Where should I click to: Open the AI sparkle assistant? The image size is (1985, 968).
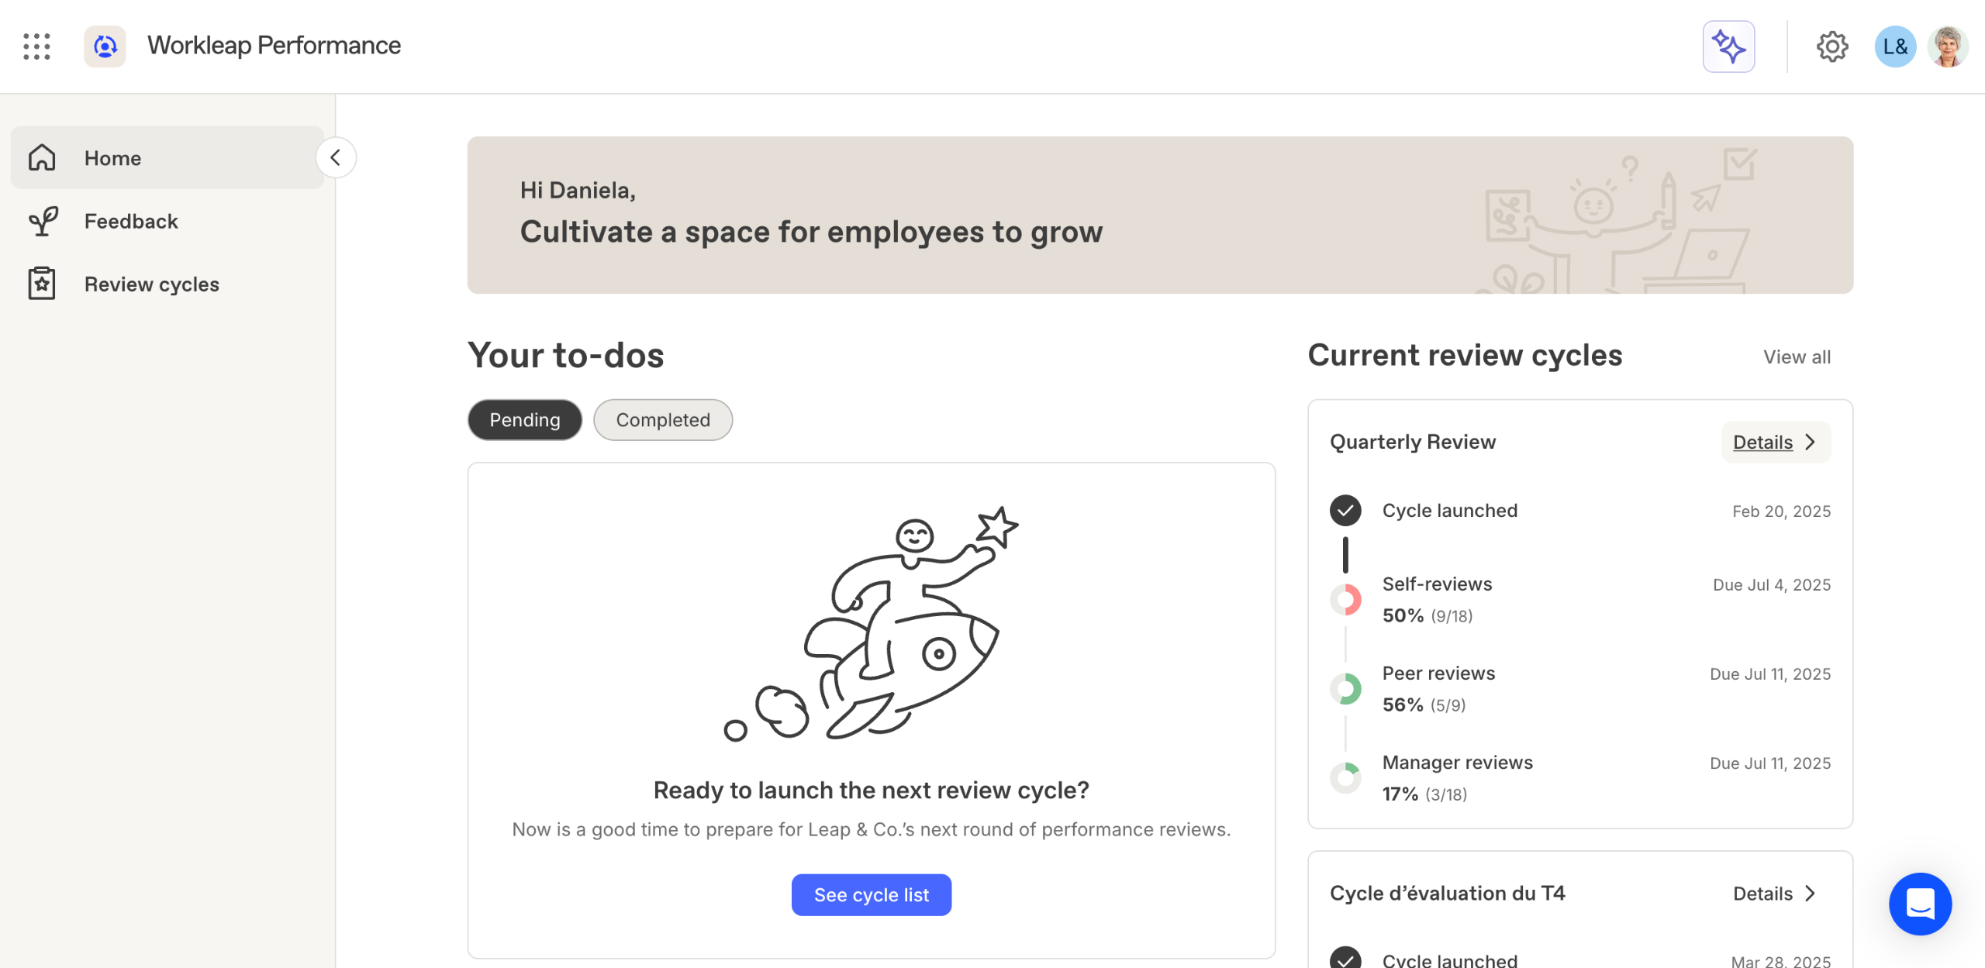(1728, 47)
